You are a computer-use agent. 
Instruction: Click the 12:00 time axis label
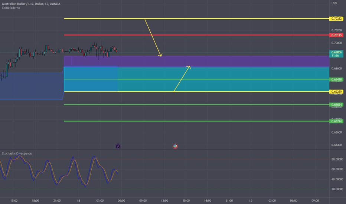click(x=164, y=201)
